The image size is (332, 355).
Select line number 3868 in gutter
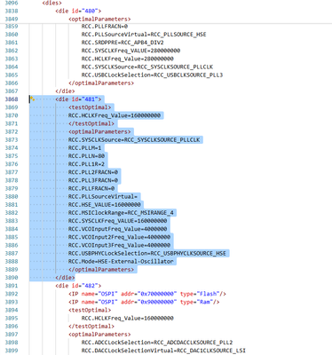[x=12, y=99]
